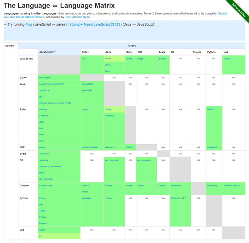The width and height of the screenshot is (249, 243).
Task: Open the lua2js project link
Action: (42, 230)
